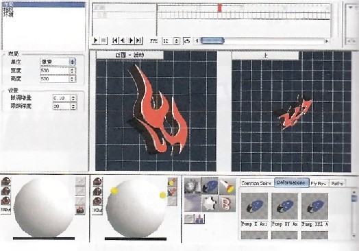Open the 正面 - 活动 viewport menu

point(129,55)
